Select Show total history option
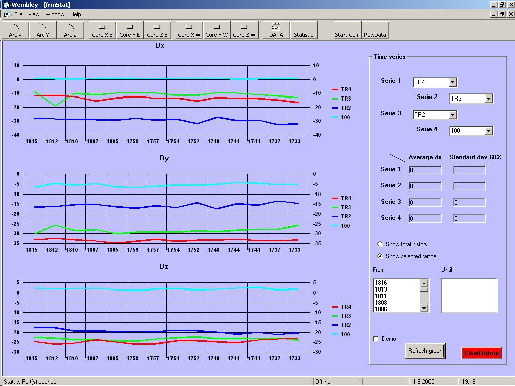515x386 pixels. 380,244
